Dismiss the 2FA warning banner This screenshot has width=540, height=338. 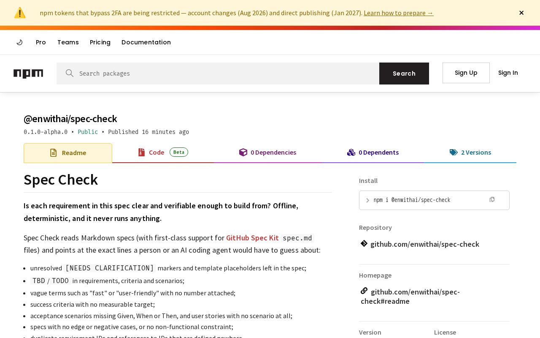521,13
